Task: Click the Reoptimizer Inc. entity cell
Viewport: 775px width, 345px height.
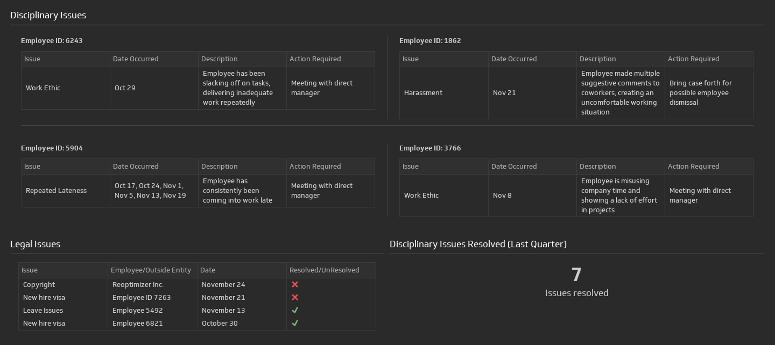Action: point(152,285)
